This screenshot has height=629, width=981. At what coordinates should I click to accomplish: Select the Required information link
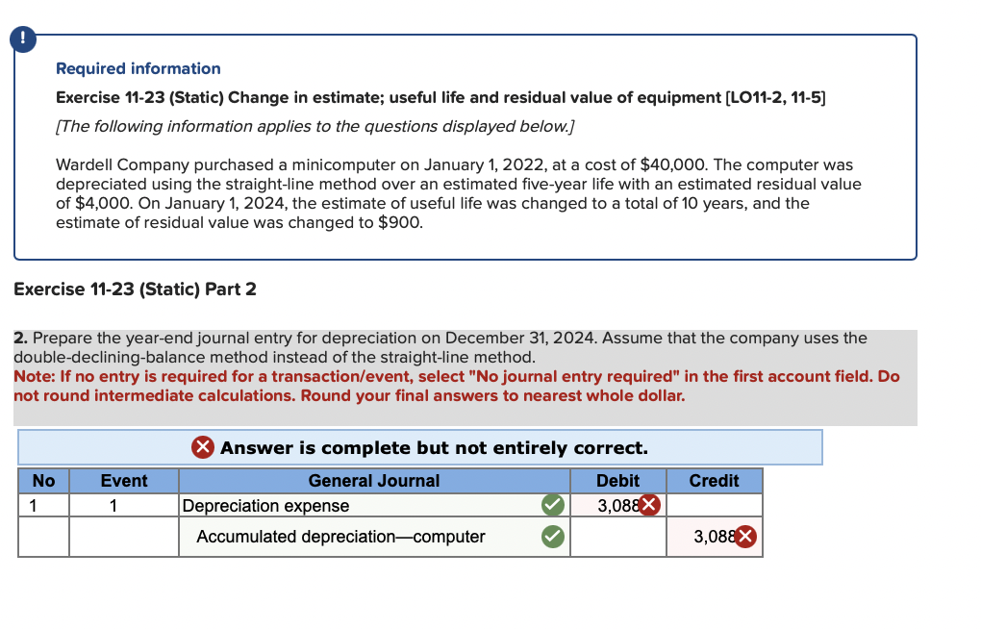(138, 68)
